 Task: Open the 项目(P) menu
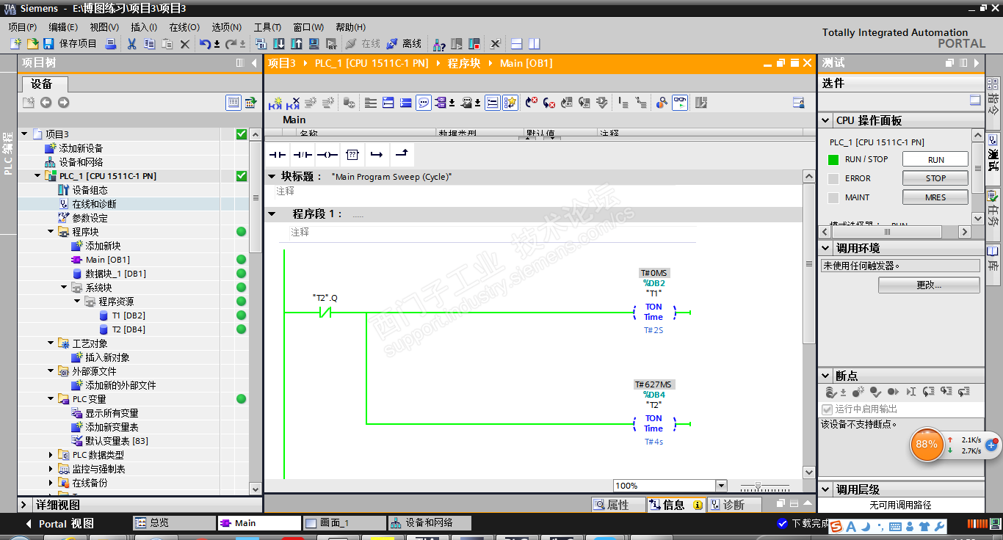pyautogui.click(x=22, y=27)
